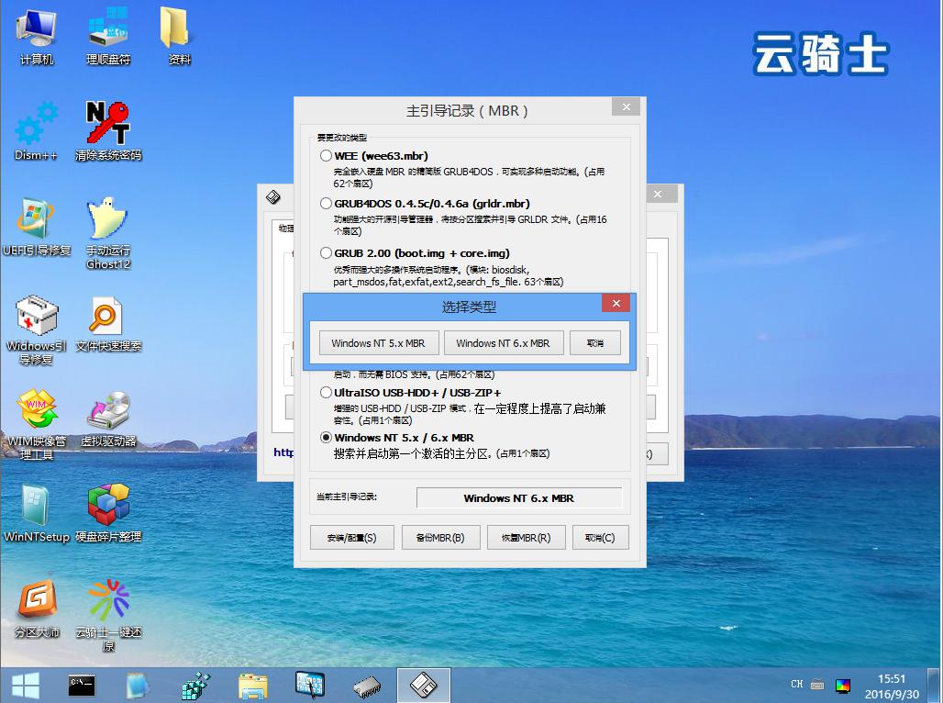Image resolution: width=943 pixels, height=703 pixels.
Task: Click 备份MBR(B) to back up MBR
Action: click(440, 537)
